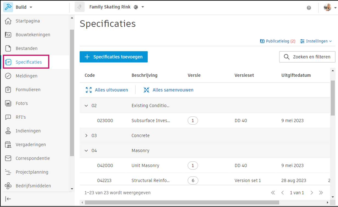Open the Family Skating Rink project dropdown
The width and height of the screenshot is (338, 207).
tap(143, 7)
